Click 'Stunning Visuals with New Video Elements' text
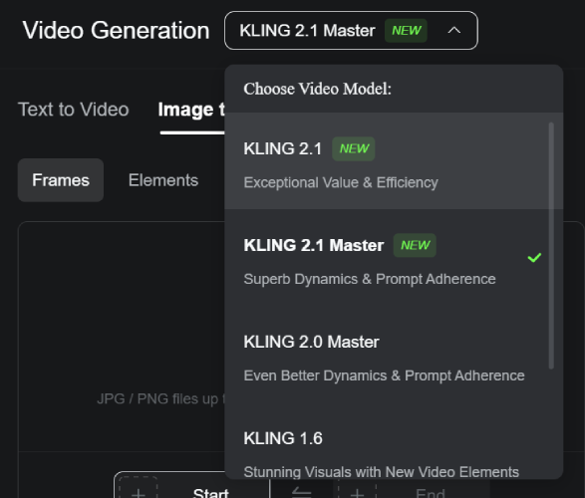 [x=382, y=472]
